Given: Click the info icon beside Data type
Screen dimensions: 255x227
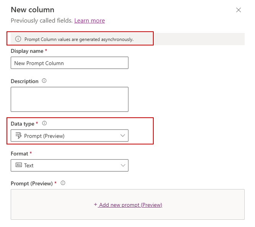Looking at the screenshot, I should point(44,123).
